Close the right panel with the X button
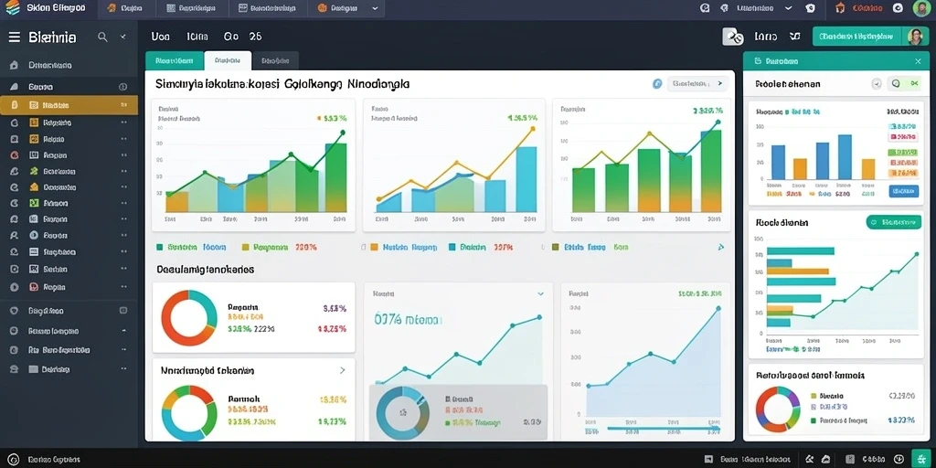936x468 pixels. 918,61
